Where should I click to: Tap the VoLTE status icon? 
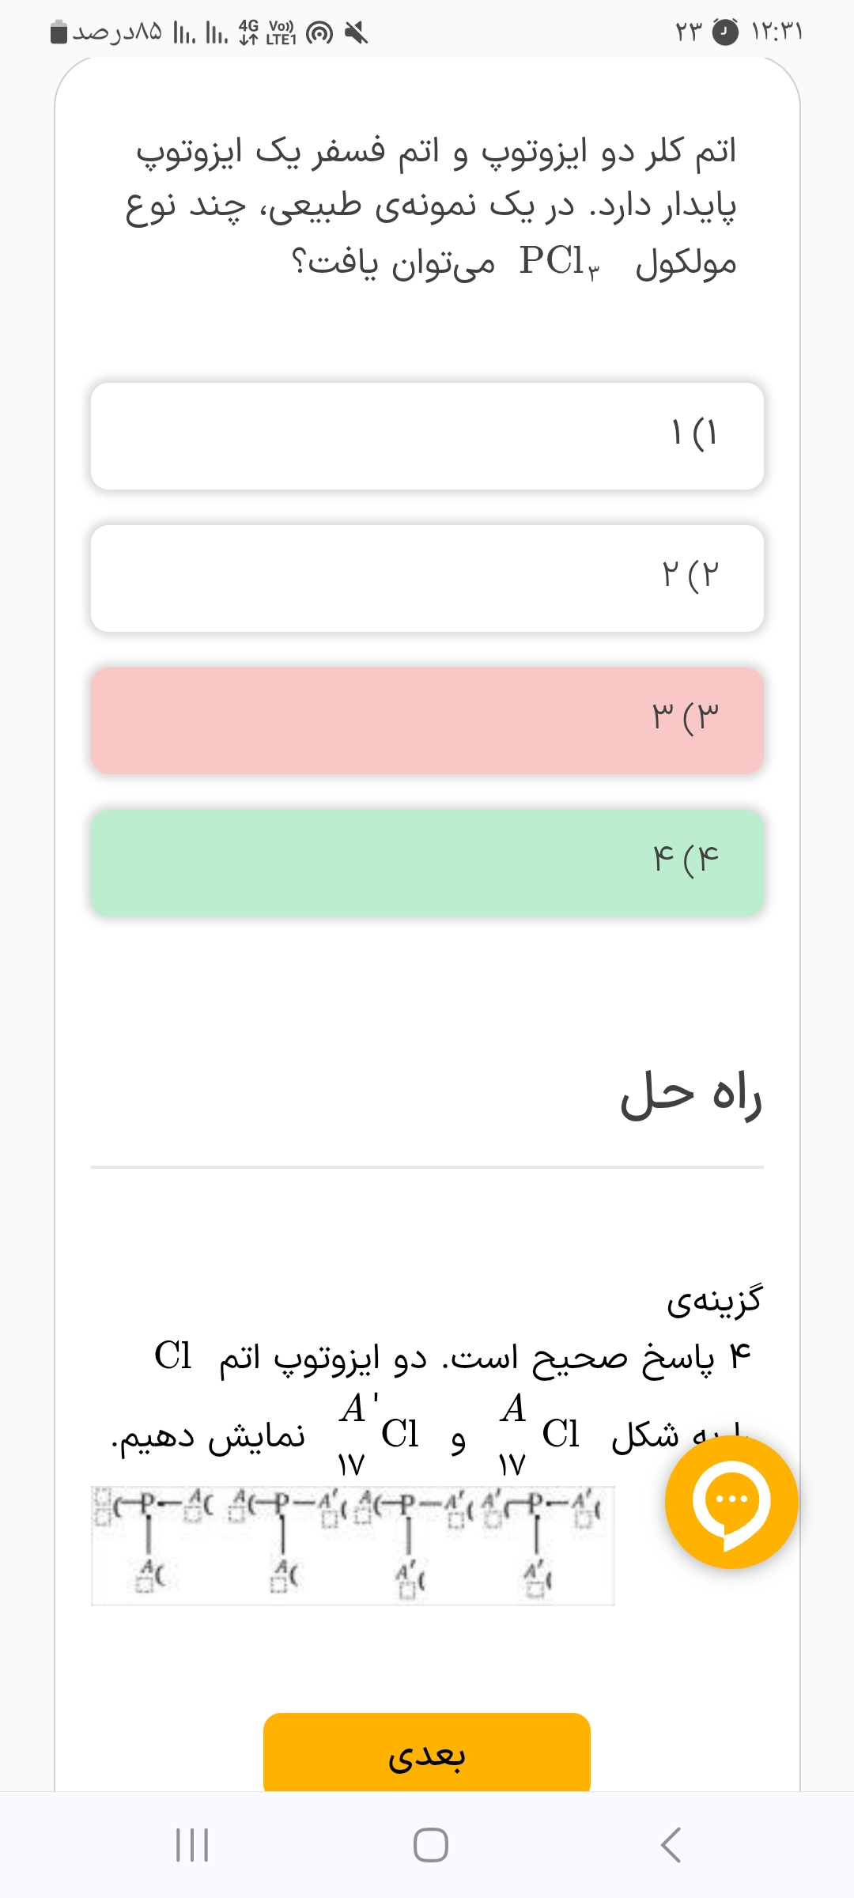281,32
